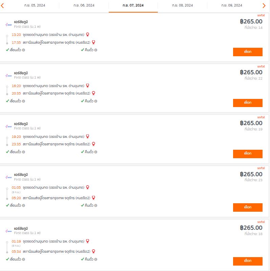Image resolution: width=270 pixels, height=271 pixels.
Task: Show refund info icon on 16:20 trip
Action: [96, 101]
